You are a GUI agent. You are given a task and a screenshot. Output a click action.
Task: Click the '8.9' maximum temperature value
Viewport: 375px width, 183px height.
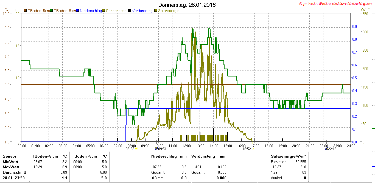[65, 167]
